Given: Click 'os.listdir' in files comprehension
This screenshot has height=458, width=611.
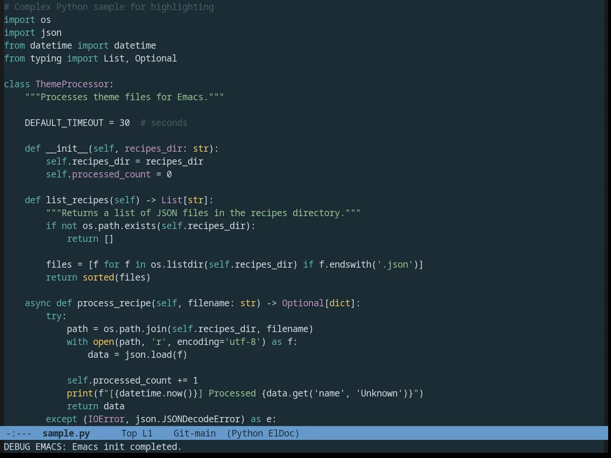Looking at the screenshot, I should 177,264.
